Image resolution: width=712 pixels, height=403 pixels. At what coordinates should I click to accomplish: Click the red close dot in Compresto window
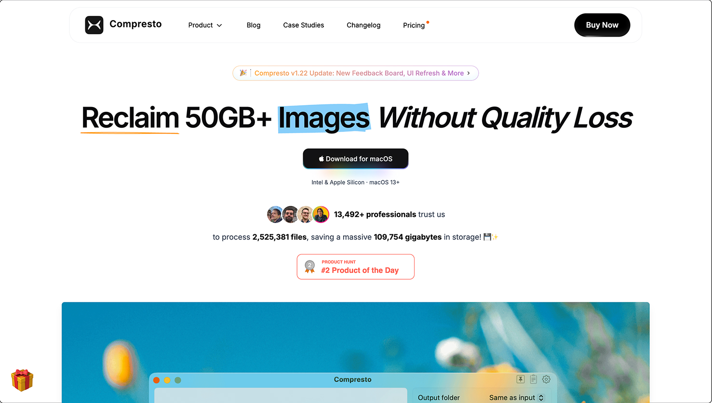[x=157, y=380]
